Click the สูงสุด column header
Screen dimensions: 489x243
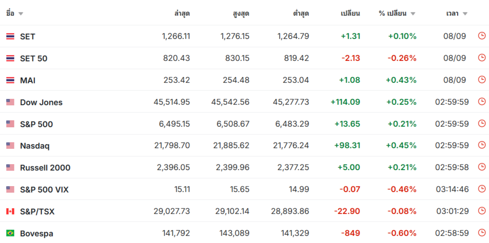[x=241, y=14]
